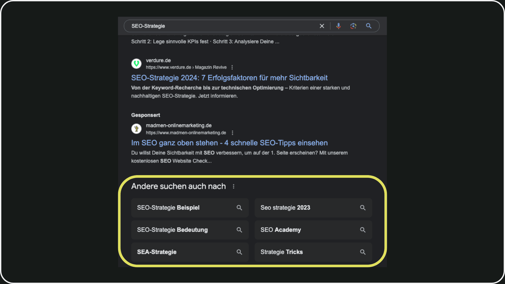
Task: Open madmen-onlinemarketing.de favicon
Action: [136, 129]
